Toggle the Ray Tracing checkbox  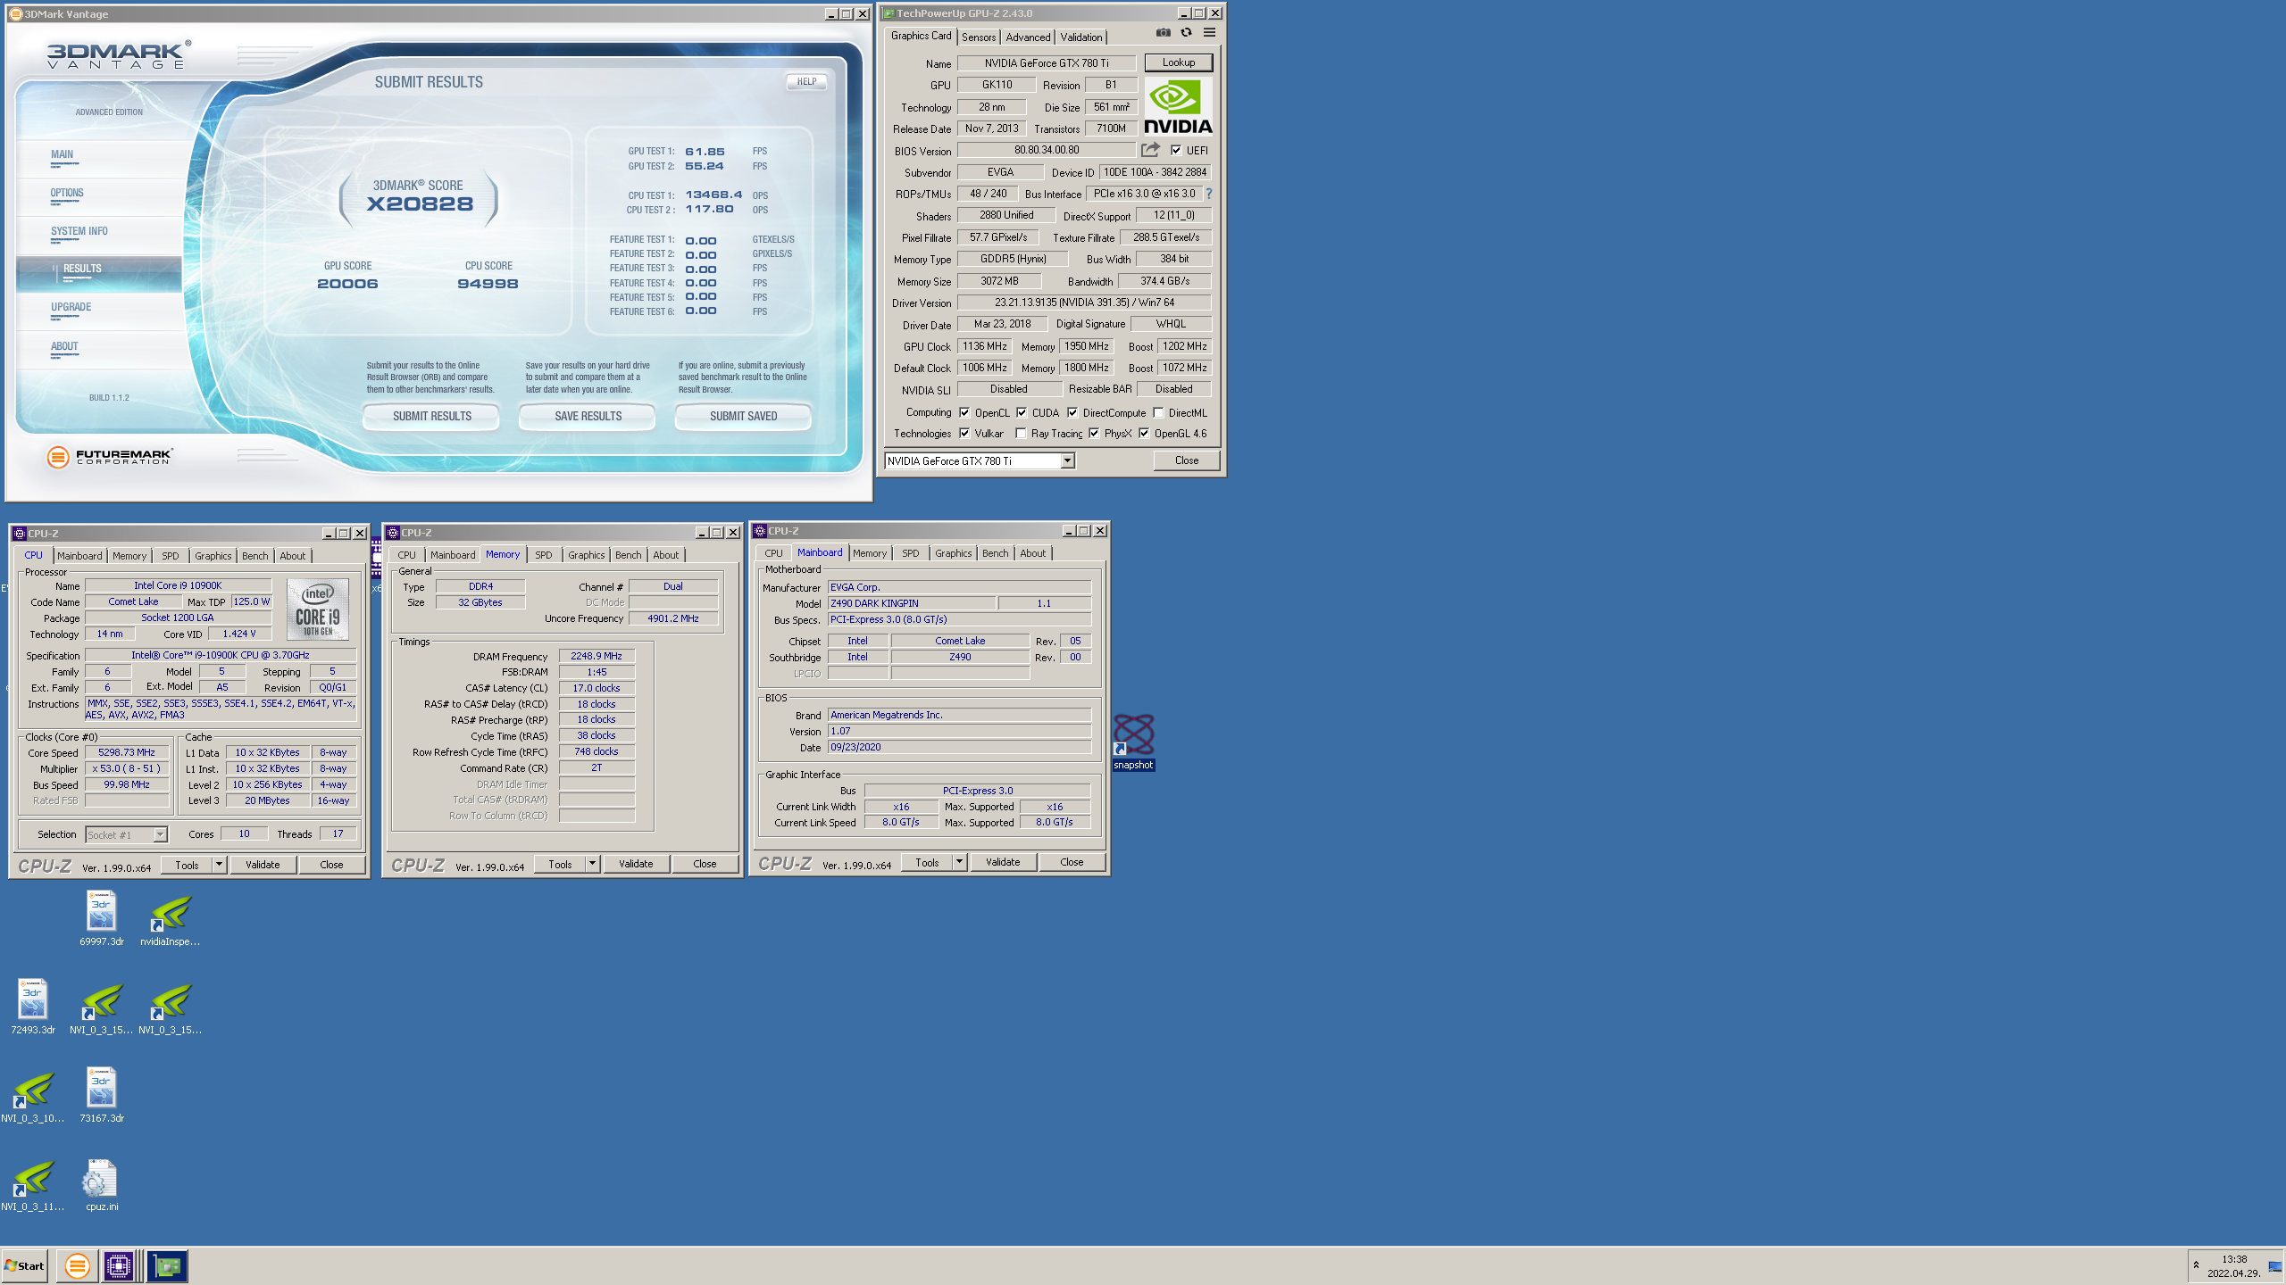1021,433
